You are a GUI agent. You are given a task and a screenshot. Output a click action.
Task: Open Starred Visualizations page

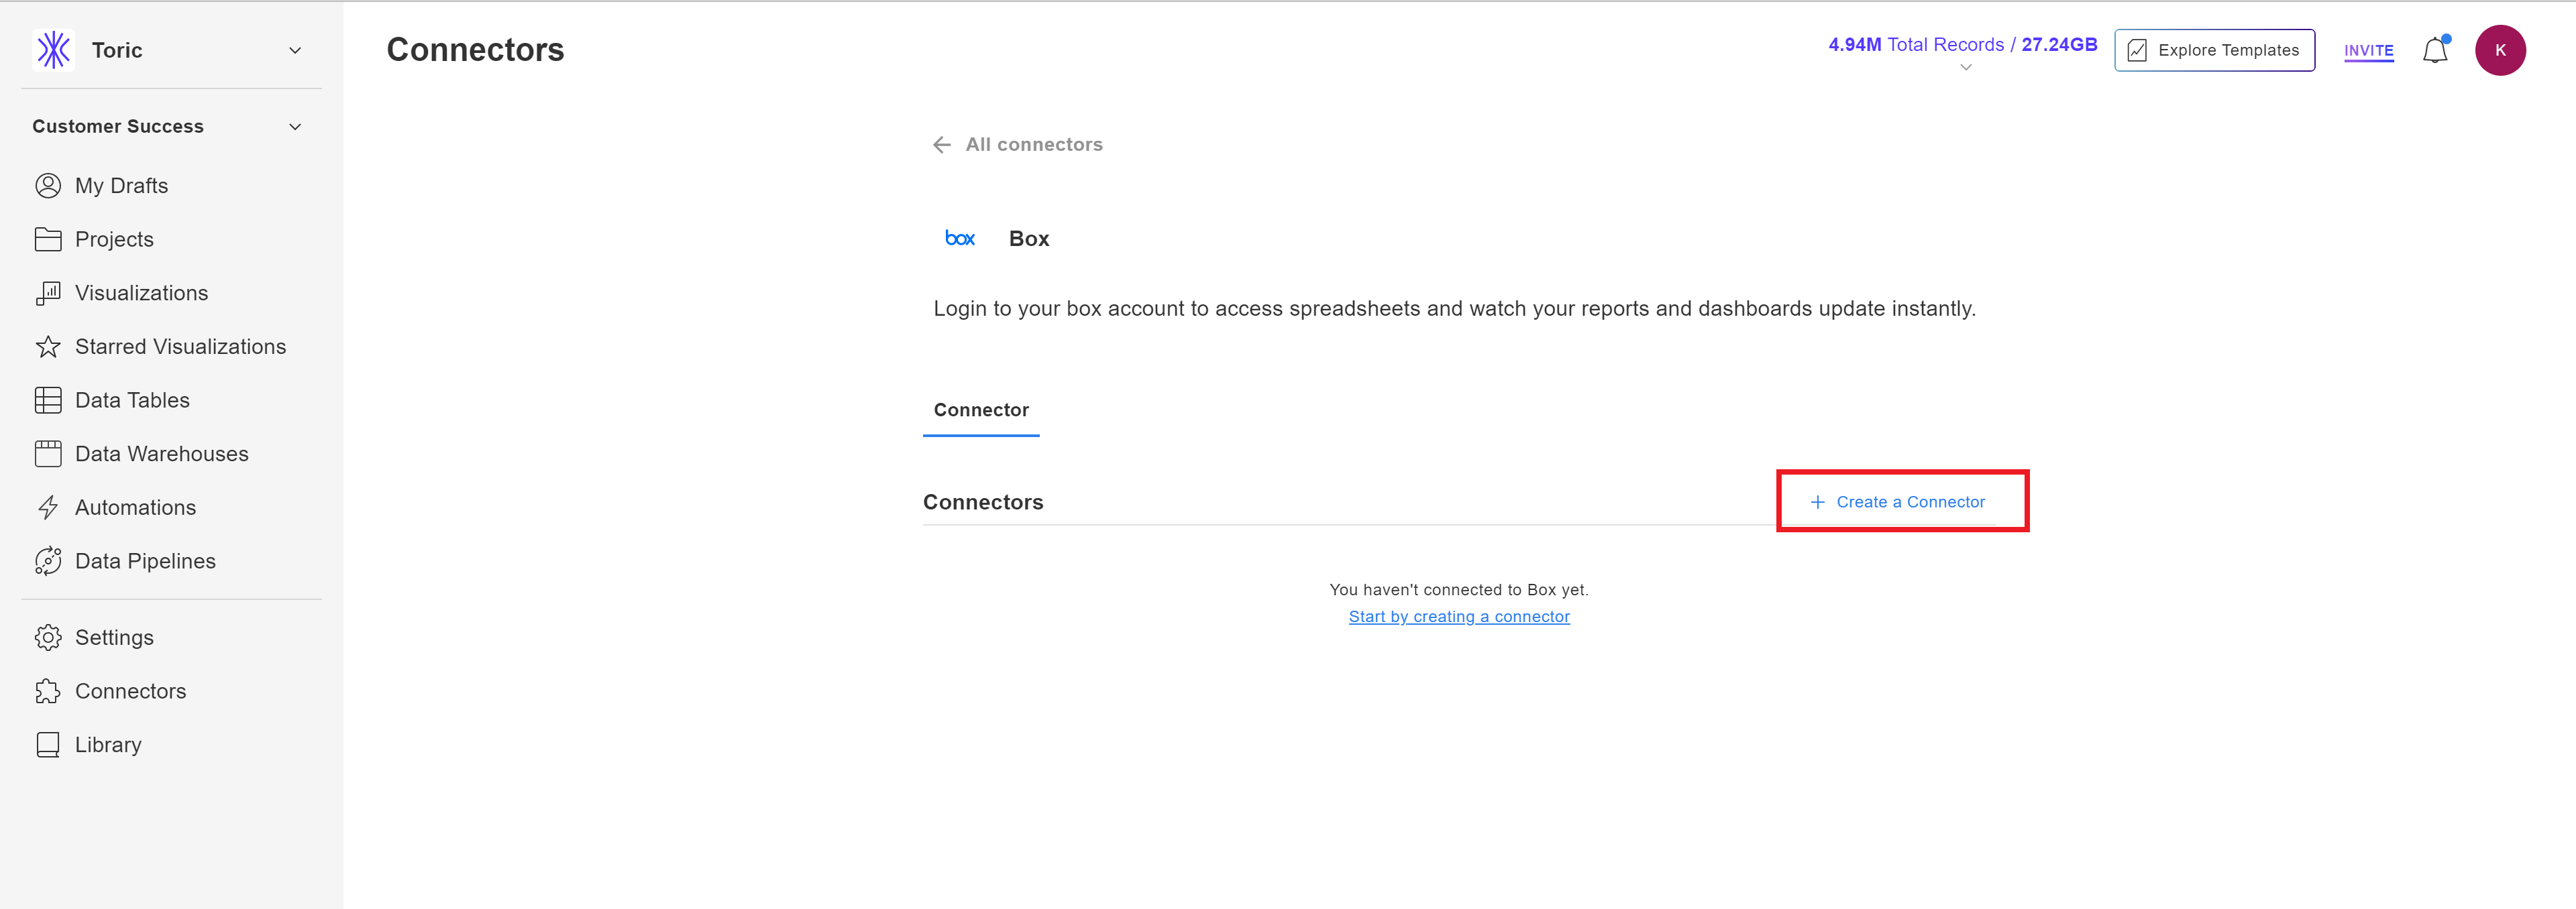point(180,347)
